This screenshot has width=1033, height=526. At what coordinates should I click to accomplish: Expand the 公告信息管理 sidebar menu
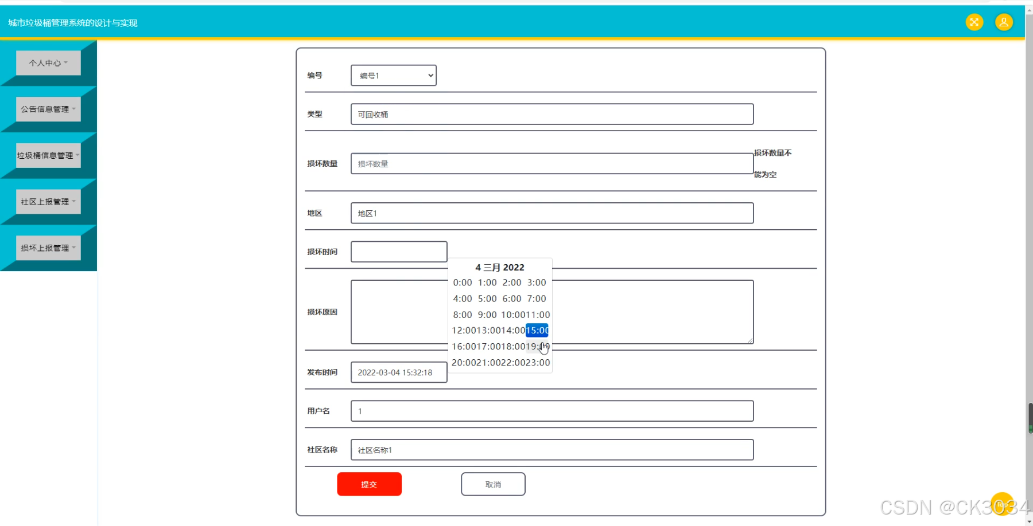48,109
